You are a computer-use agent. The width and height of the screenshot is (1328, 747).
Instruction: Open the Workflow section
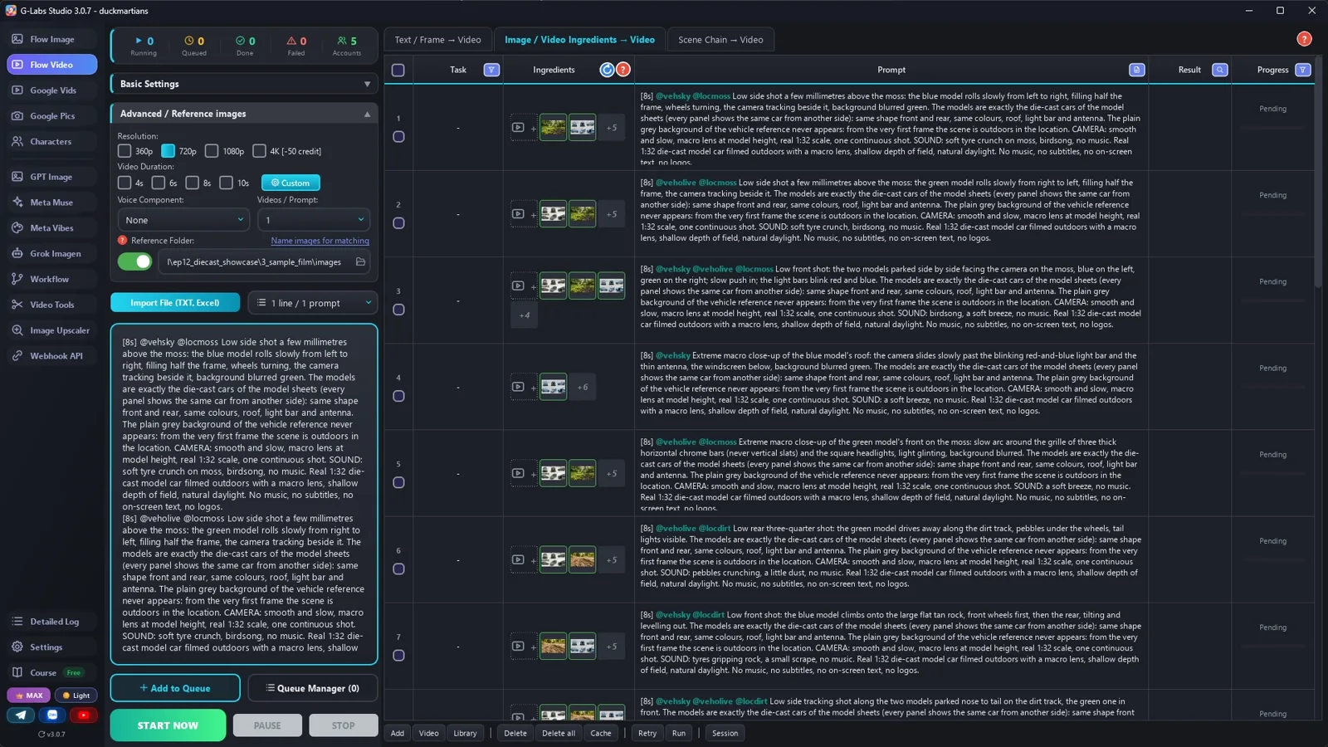point(51,280)
